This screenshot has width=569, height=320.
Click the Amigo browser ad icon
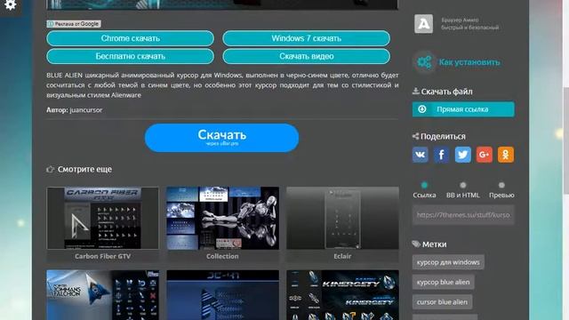click(424, 24)
